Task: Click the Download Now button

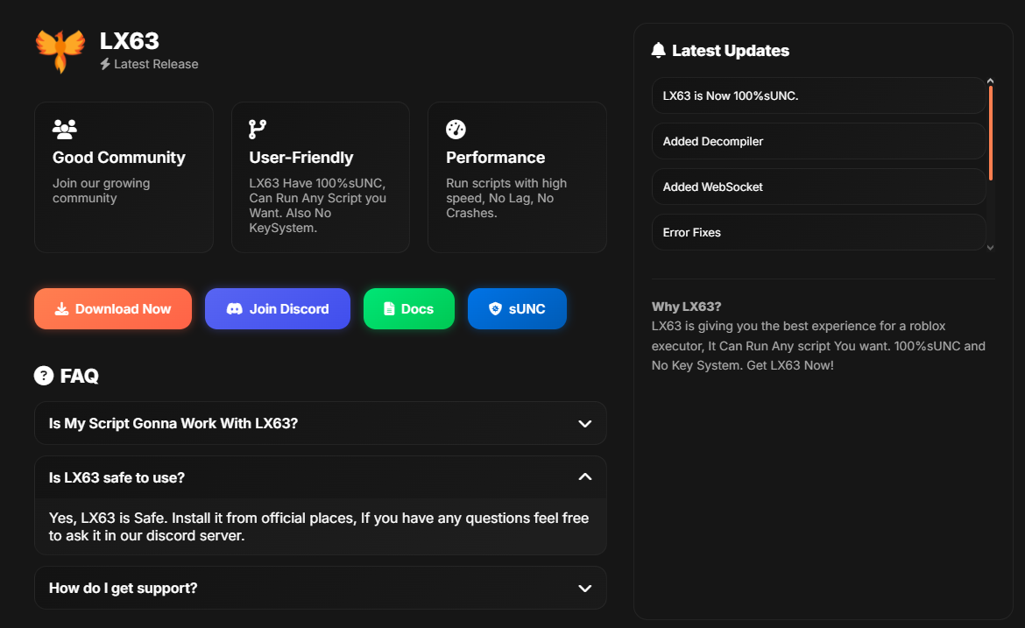Action: click(x=113, y=308)
